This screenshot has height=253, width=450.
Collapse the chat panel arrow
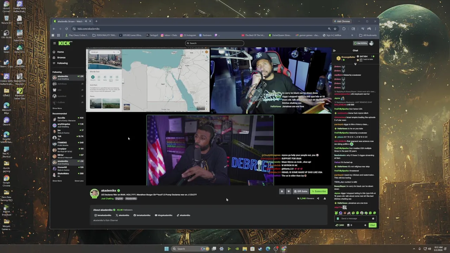[334, 51]
